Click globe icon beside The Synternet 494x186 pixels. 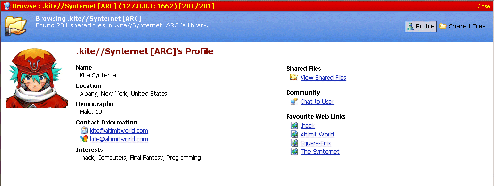click(x=295, y=152)
